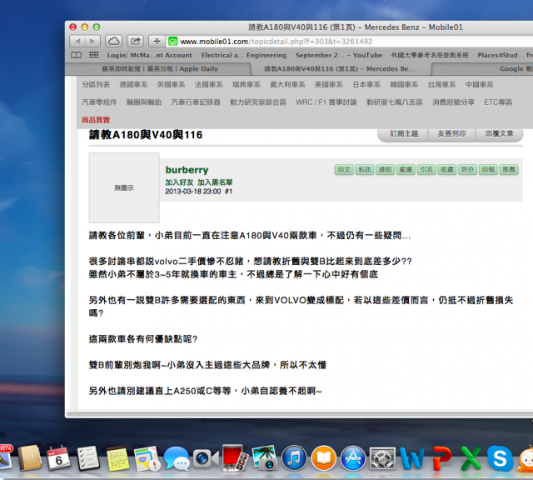Image resolution: width=533 pixels, height=480 pixels.
Task: Open burberry user profile name
Action: pos(187,170)
